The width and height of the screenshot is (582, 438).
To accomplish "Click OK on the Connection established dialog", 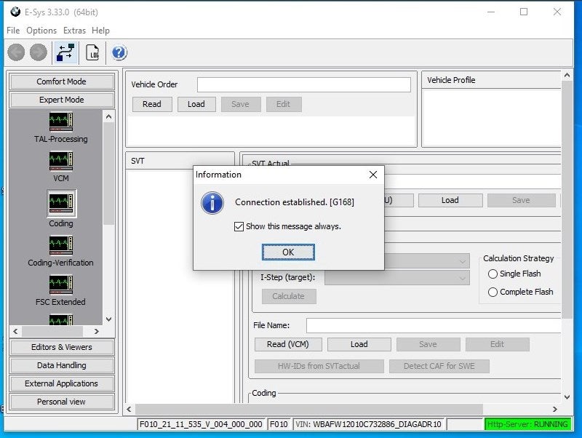I will 288,251.
